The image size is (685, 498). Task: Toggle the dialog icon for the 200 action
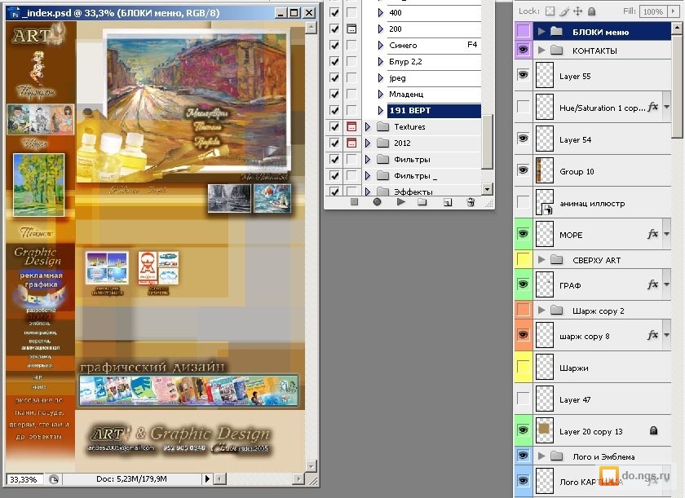[351, 29]
